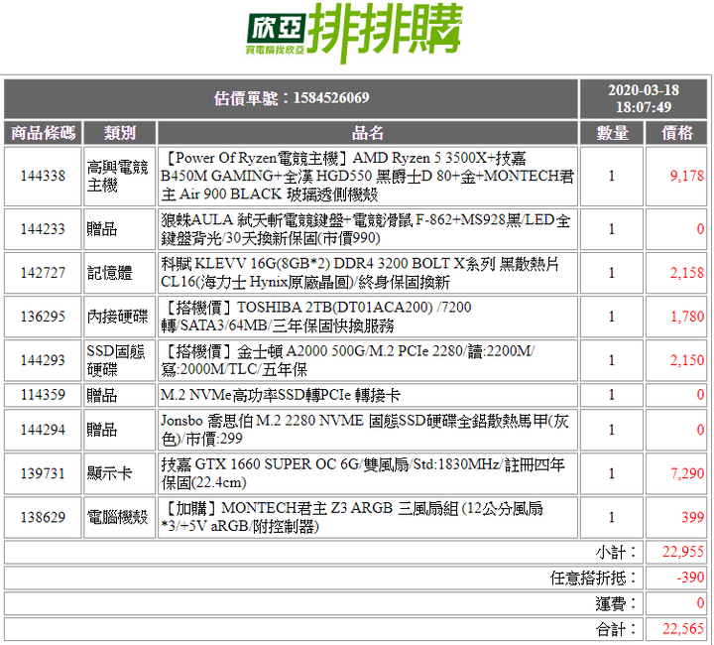Click category 內接硬碟
This screenshot has height=645, width=714.
click(117, 317)
